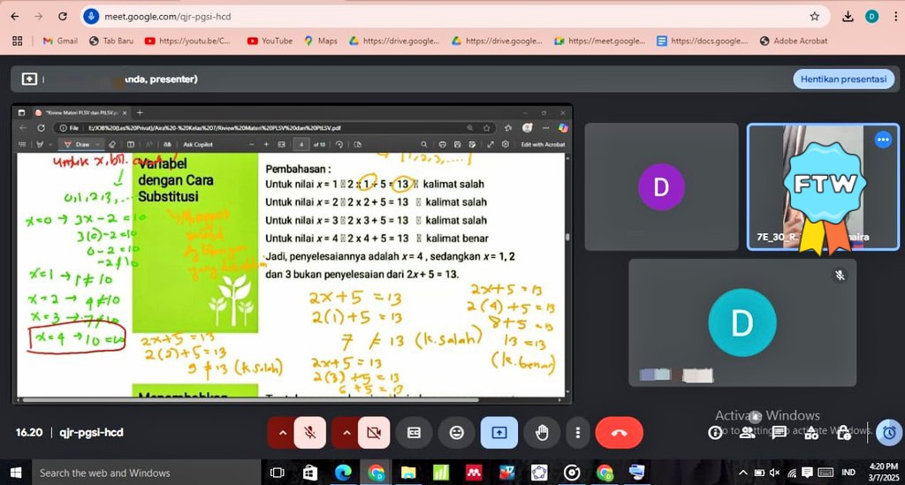Rotate the PDF page
Screen dimensions: 905x485
(339, 144)
